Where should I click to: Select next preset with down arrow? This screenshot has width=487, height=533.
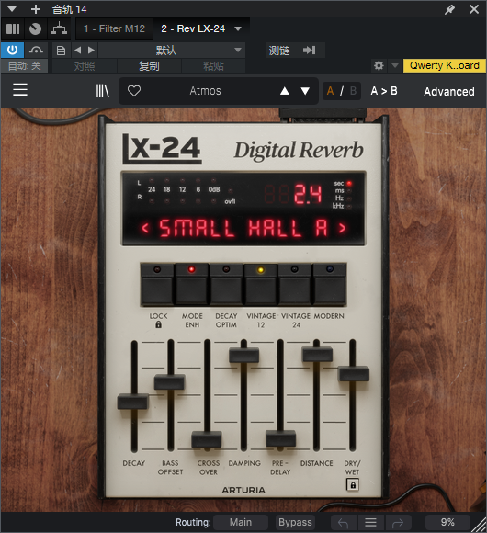(x=305, y=91)
